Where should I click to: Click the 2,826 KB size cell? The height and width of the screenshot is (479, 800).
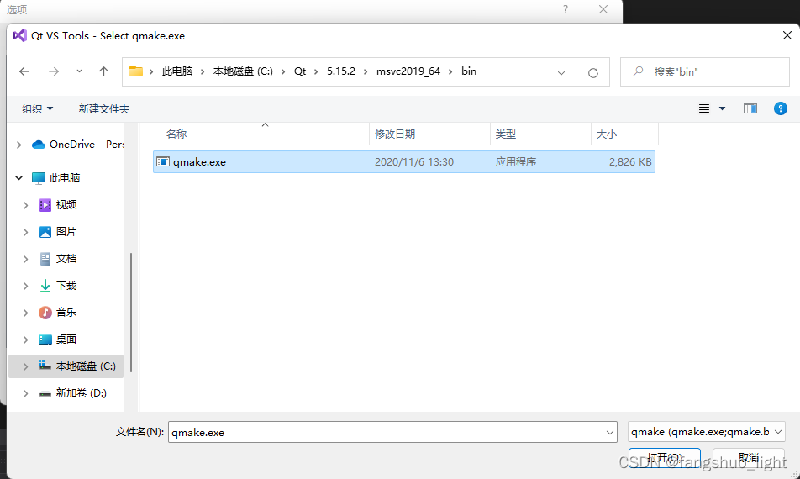[x=630, y=161]
